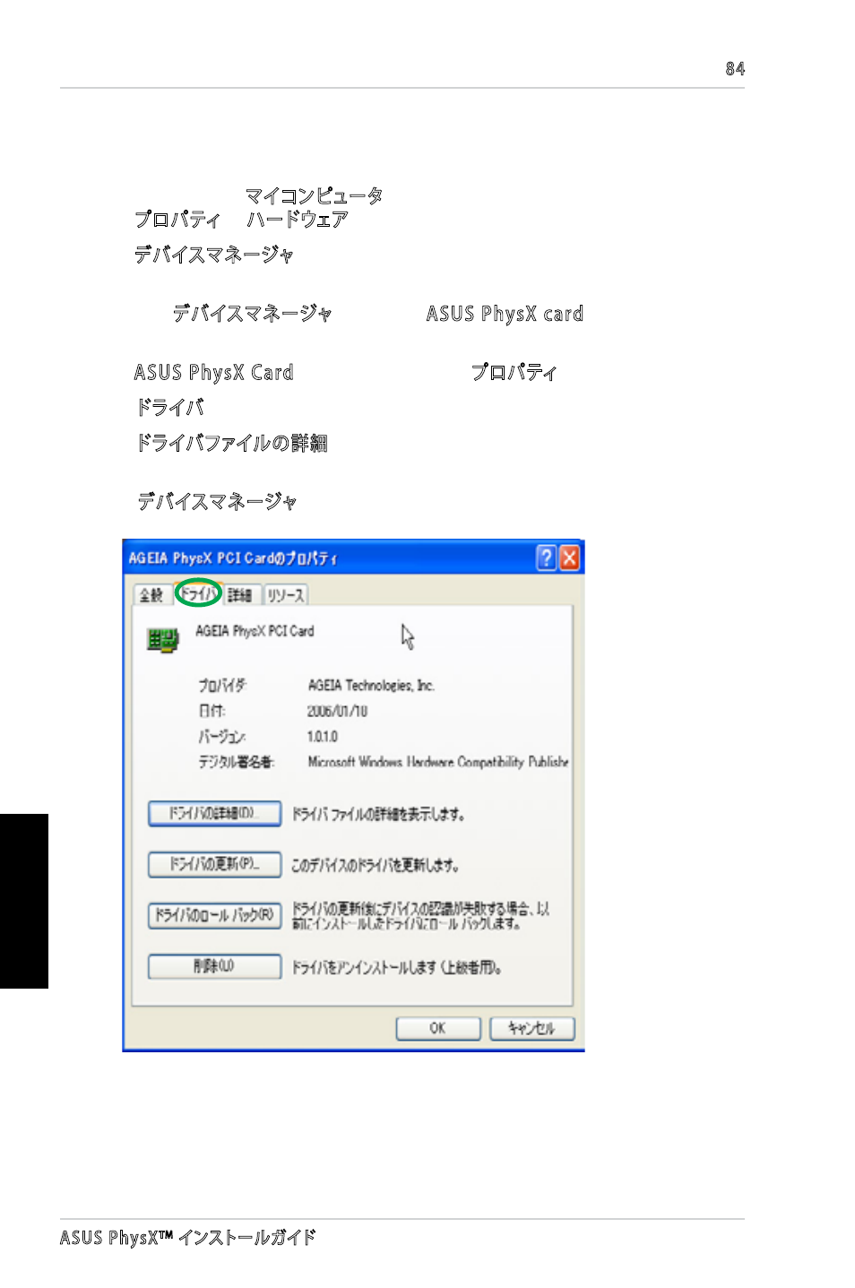Click the AGEIA PhysX PCI Card device icon
The height and width of the screenshot is (1288, 855).
[x=163, y=639]
